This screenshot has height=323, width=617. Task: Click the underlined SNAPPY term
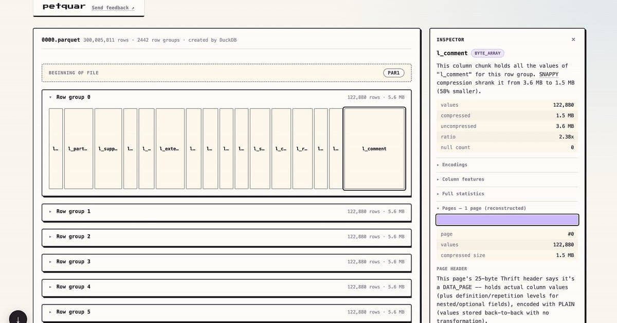(x=549, y=74)
